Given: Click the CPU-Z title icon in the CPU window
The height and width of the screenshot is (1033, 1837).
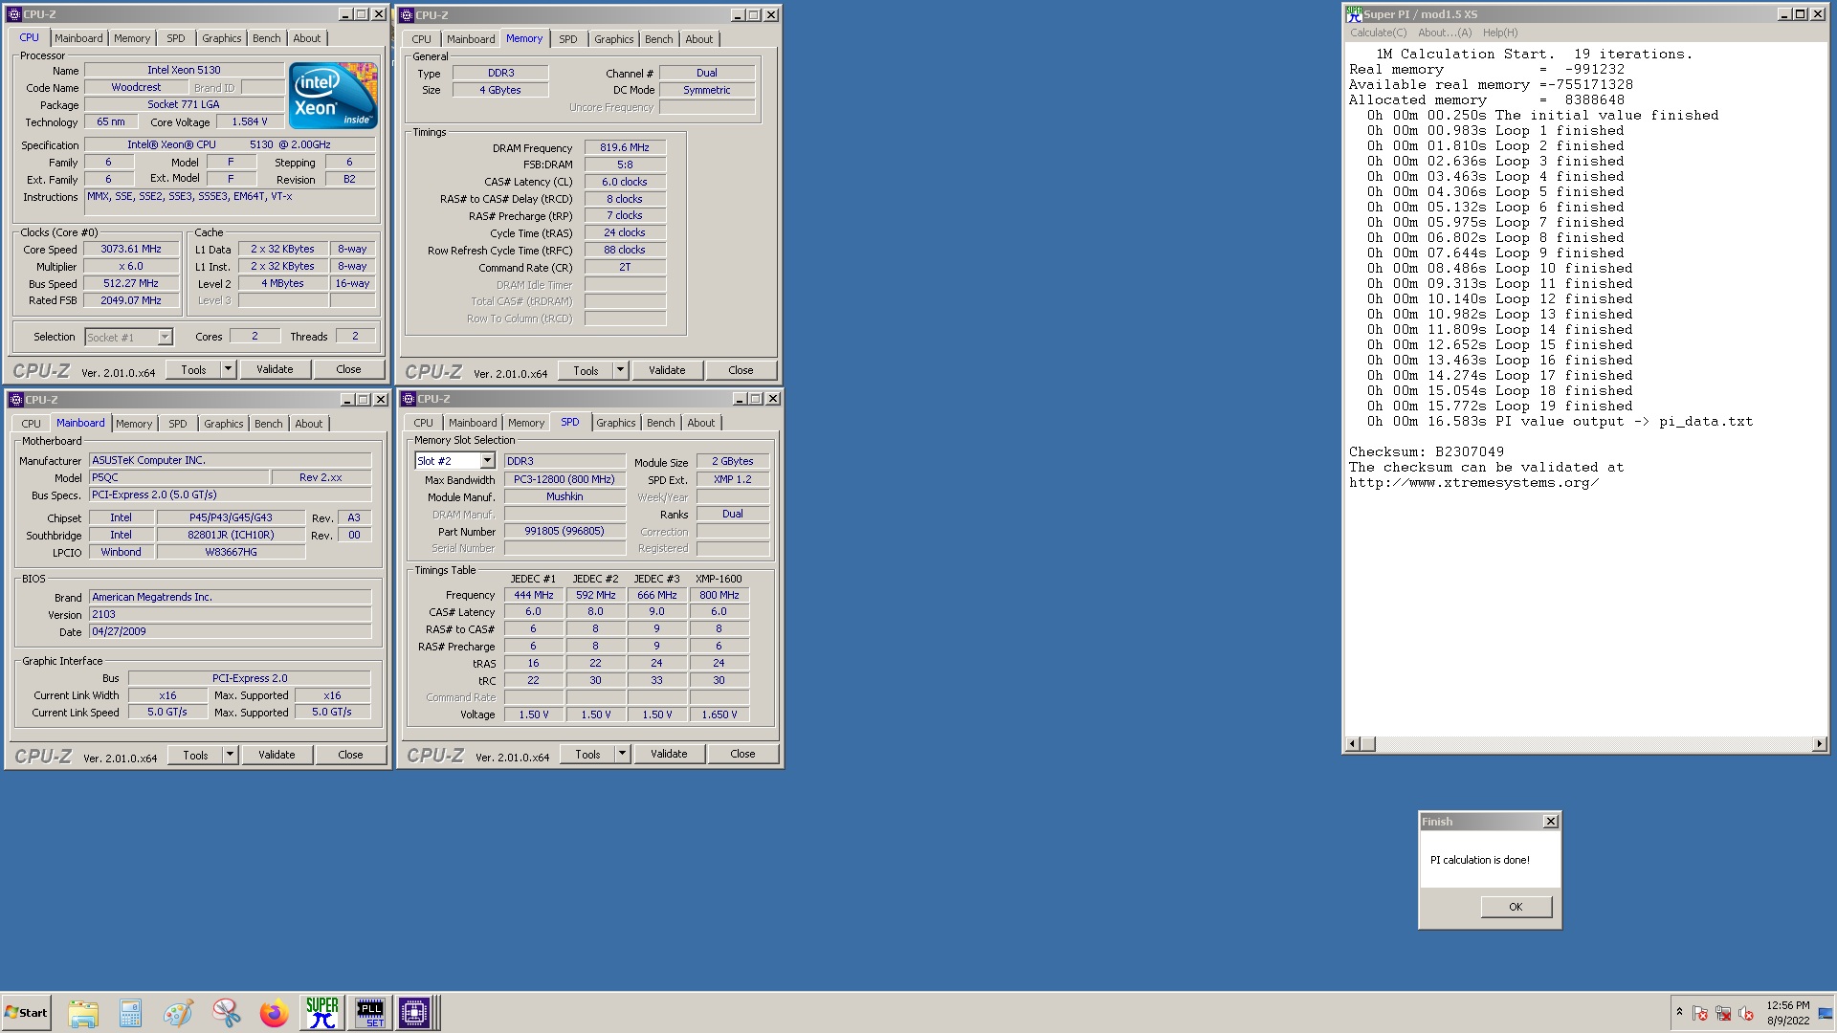Looking at the screenshot, I should click(x=14, y=14).
